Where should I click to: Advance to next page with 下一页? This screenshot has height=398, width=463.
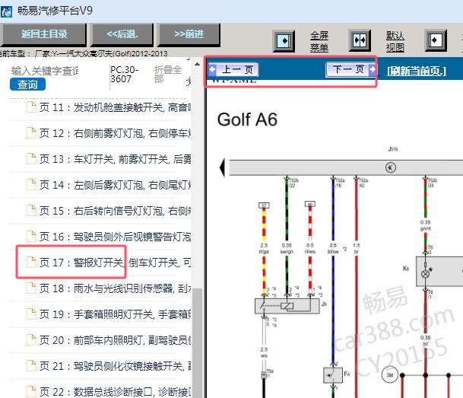350,70
